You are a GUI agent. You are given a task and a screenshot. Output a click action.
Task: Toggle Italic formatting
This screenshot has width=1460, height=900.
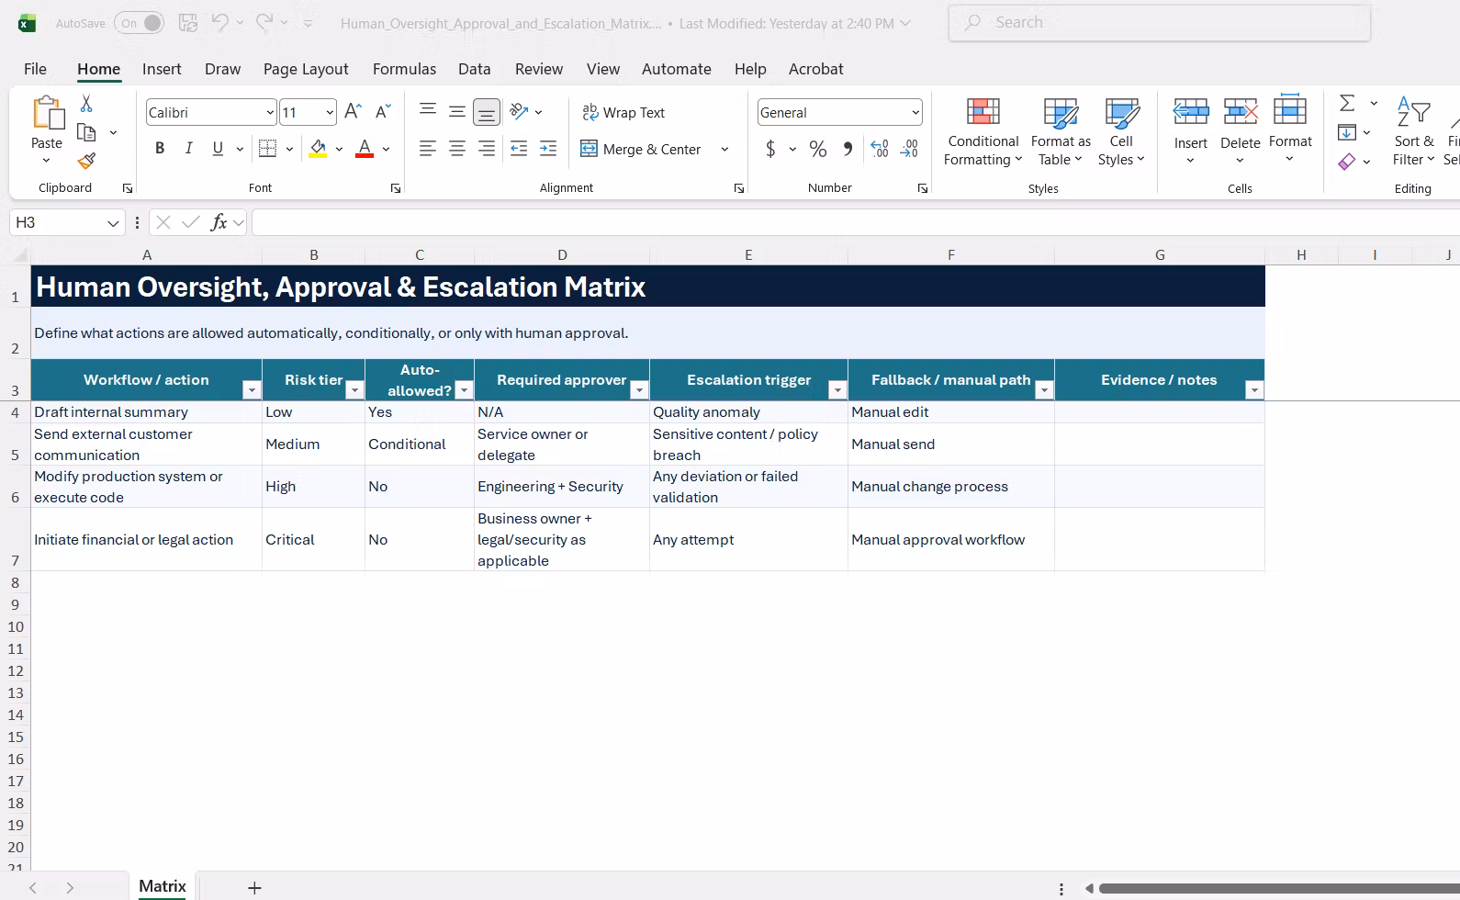pos(189,148)
